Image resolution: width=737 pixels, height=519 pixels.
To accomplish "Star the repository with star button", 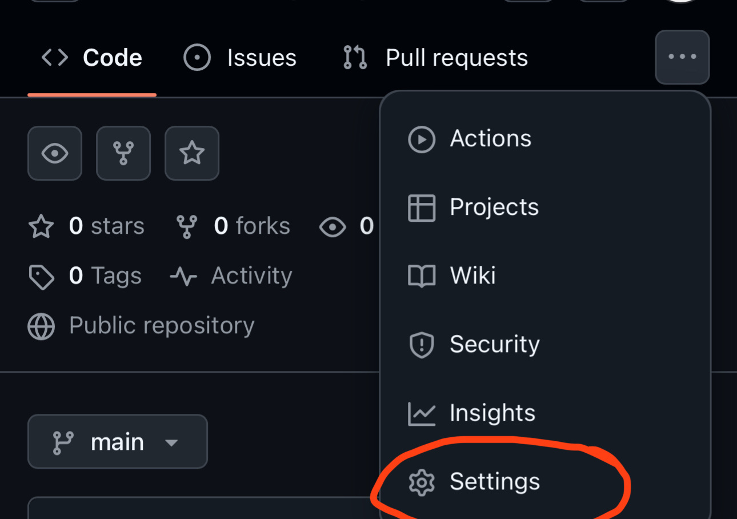I will [192, 153].
